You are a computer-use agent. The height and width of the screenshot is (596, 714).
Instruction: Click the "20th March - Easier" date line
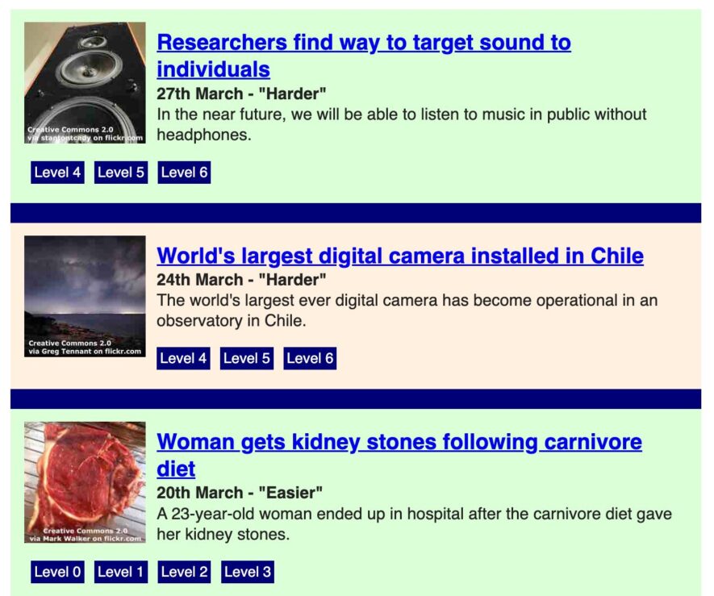tap(240, 493)
